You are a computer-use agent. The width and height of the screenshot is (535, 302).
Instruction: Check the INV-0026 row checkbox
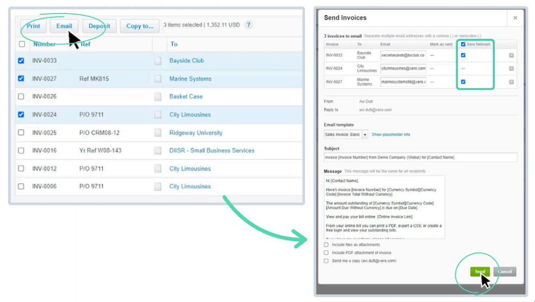point(21,97)
